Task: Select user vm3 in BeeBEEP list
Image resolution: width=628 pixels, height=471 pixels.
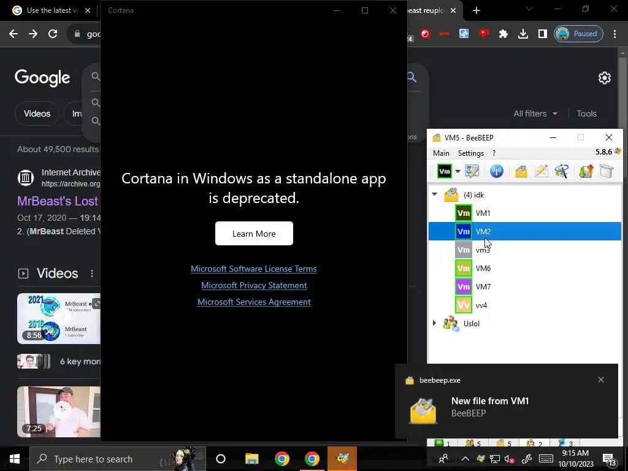Action: tap(525, 250)
